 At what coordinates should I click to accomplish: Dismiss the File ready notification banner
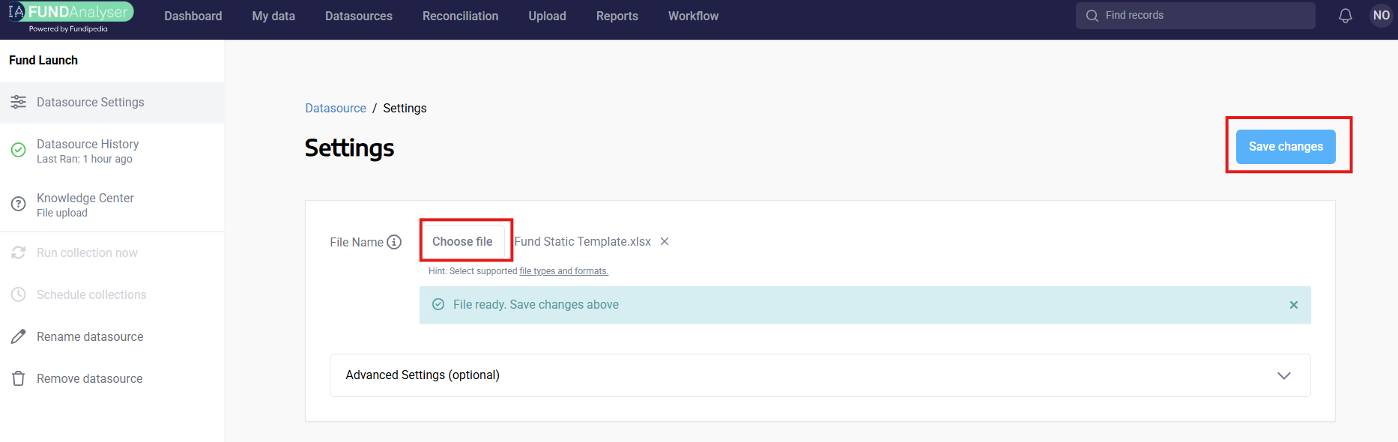tap(1293, 305)
